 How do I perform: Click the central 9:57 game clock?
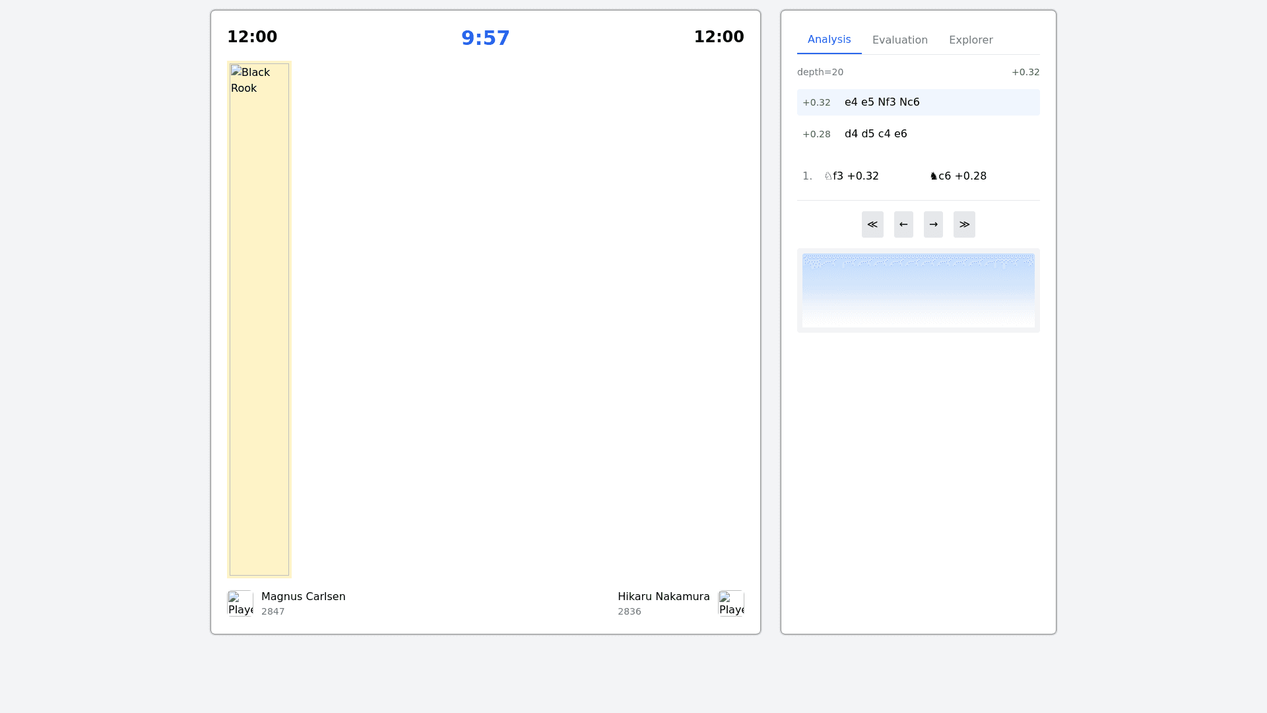[x=485, y=38]
